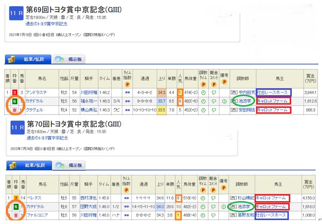Screen dimensions: 322x224
Task: Click the P icon under タイム指数 in the 69th table
Action: click(x=127, y=85)
